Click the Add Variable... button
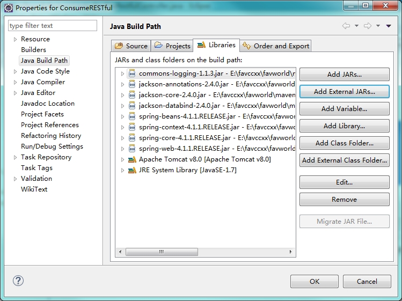Image resolution: width=402 pixels, height=301 pixels. (x=345, y=109)
